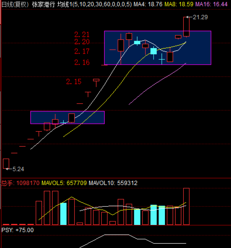Click the 总手: 1098170 volume readout

[x=20, y=183]
